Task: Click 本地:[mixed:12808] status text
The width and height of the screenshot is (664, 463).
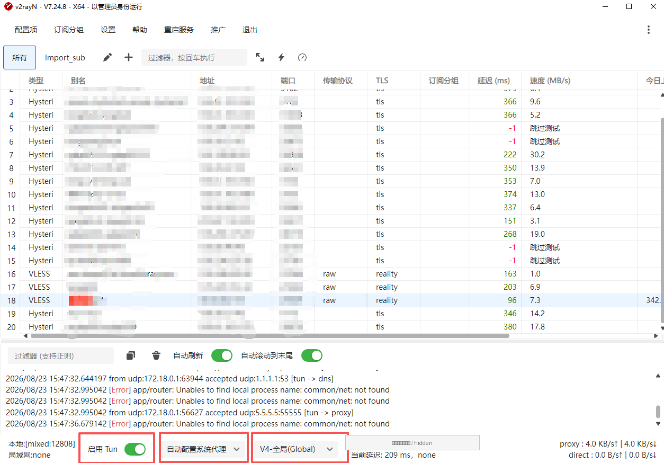Action: pos(42,444)
